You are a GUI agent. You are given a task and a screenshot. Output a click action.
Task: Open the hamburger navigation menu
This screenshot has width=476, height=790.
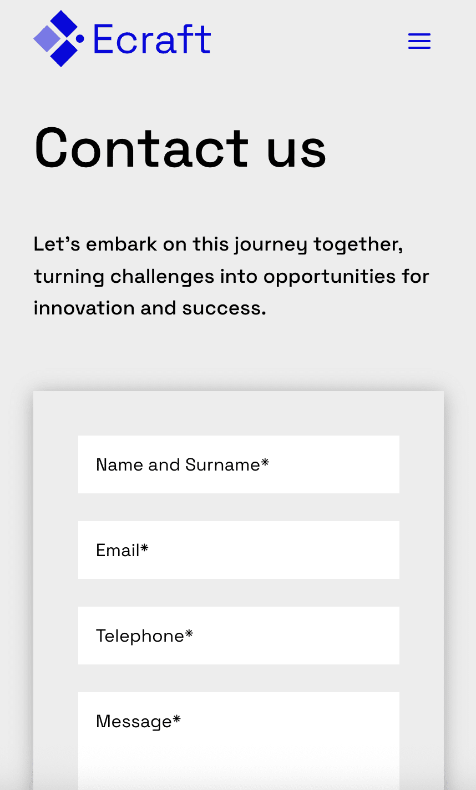[419, 41]
